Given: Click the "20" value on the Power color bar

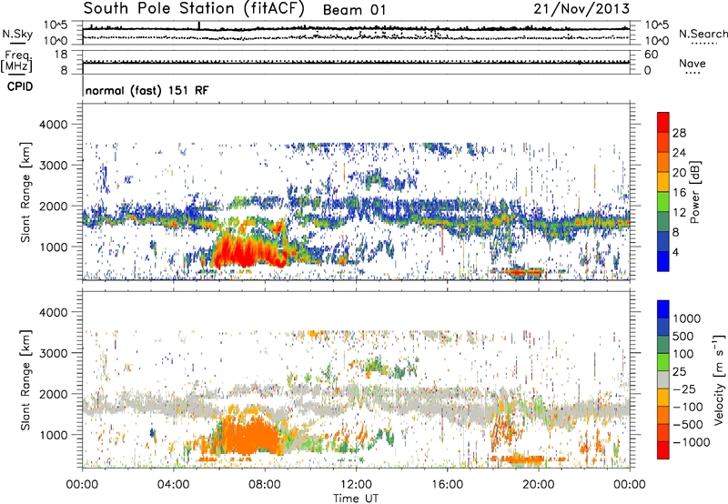Looking at the screenshot, I should [679, 173].
